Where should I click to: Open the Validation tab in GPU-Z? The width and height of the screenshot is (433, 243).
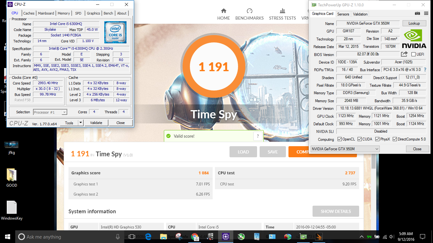point(360,14)
